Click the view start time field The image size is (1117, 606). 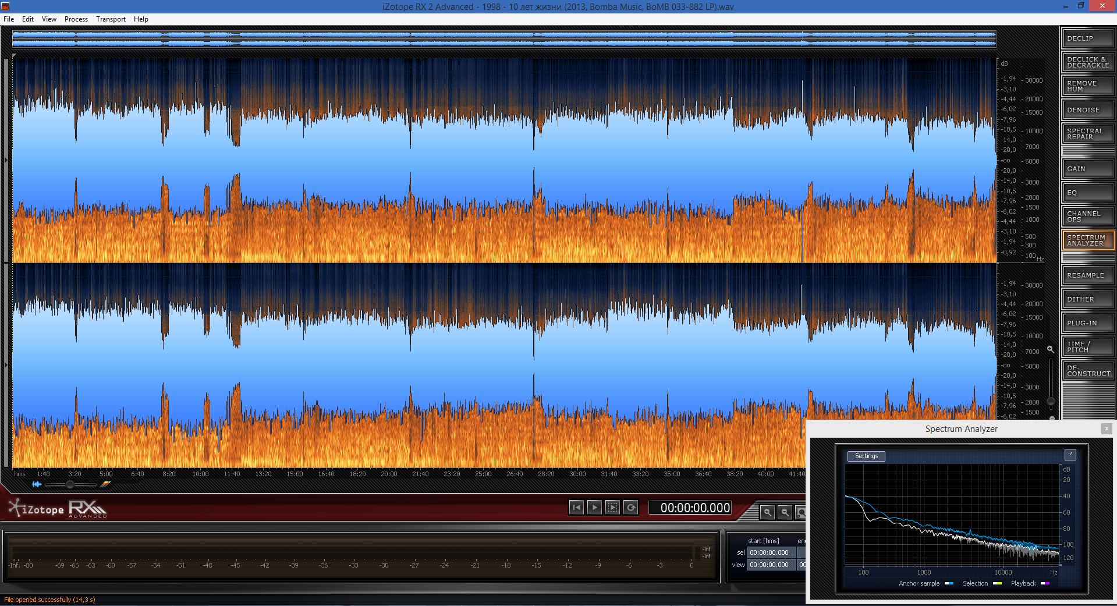pos(772,565)
